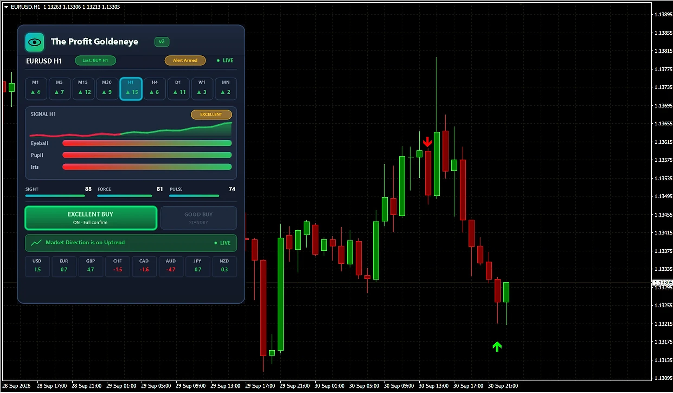Click the v2 version badge
The height and width of the screenshot is (393, 673).
(162, 42)
